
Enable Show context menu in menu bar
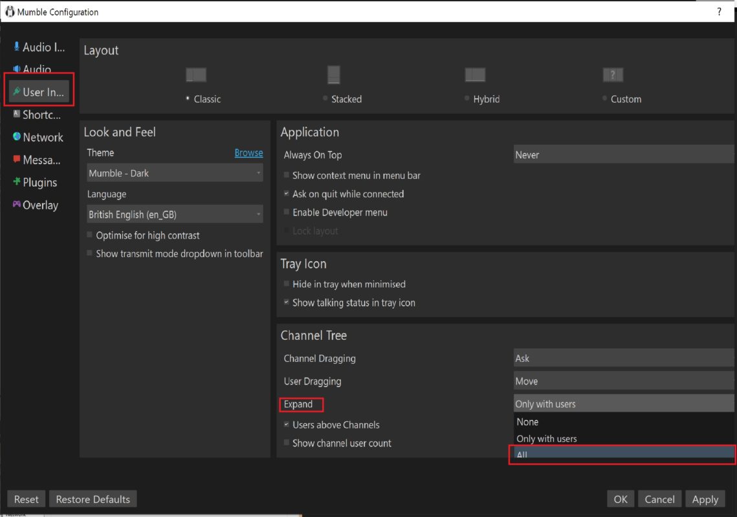(286, 174)
